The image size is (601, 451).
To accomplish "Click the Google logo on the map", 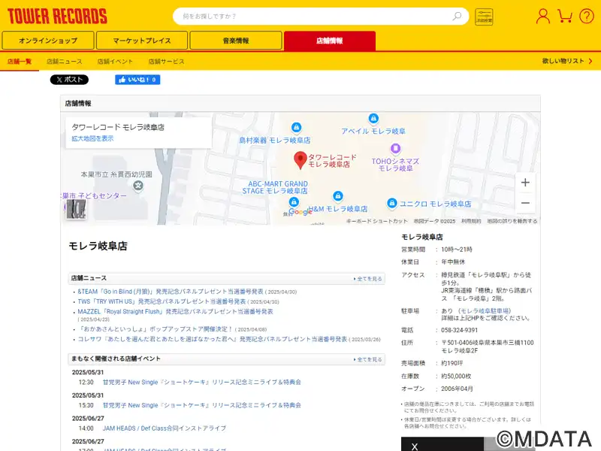I will 300,212.
